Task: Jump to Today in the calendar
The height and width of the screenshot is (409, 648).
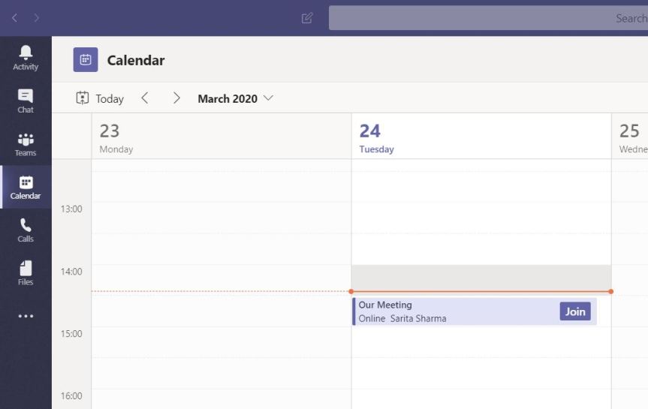Action: tap(100, 98)
